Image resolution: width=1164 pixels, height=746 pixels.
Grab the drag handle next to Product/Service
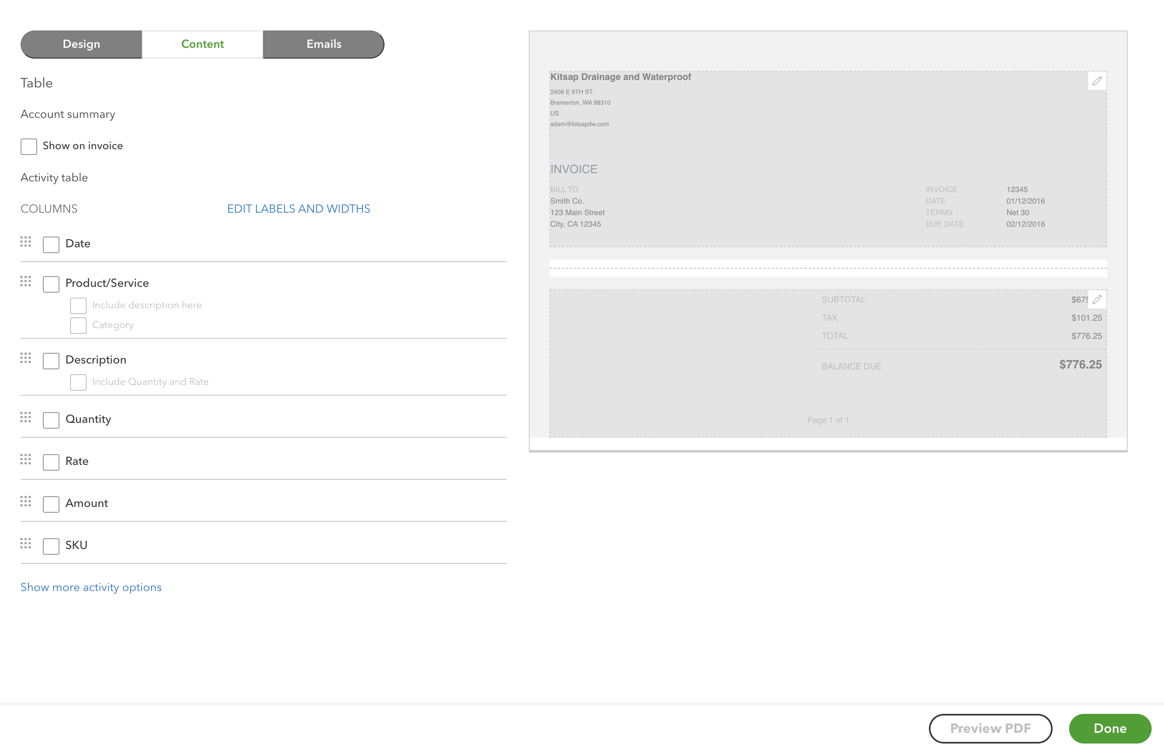(26, 282)
